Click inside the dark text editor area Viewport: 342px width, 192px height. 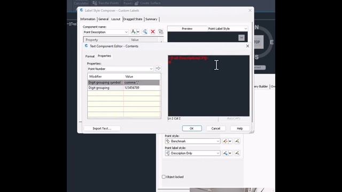tap(208, 86)
